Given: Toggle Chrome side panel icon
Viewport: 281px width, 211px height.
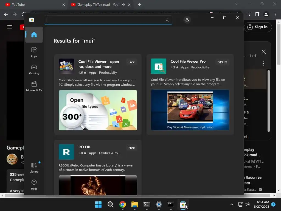Looking at the screenshot, I should (x=257, y=14).
